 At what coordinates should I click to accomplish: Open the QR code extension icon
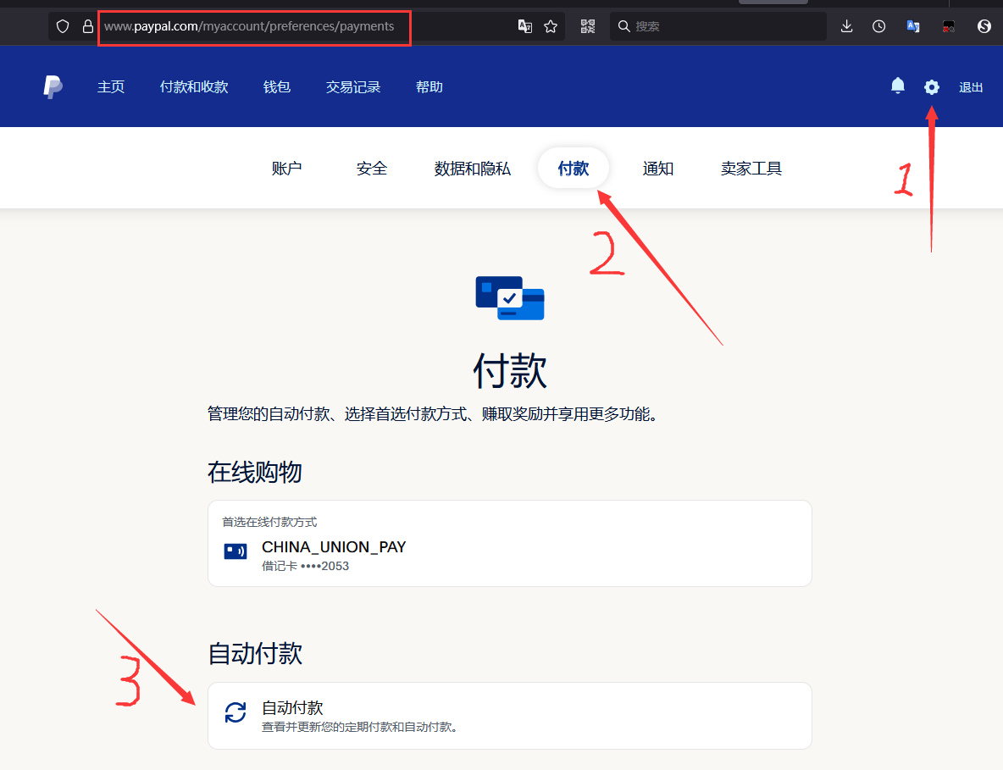[588, 26]
